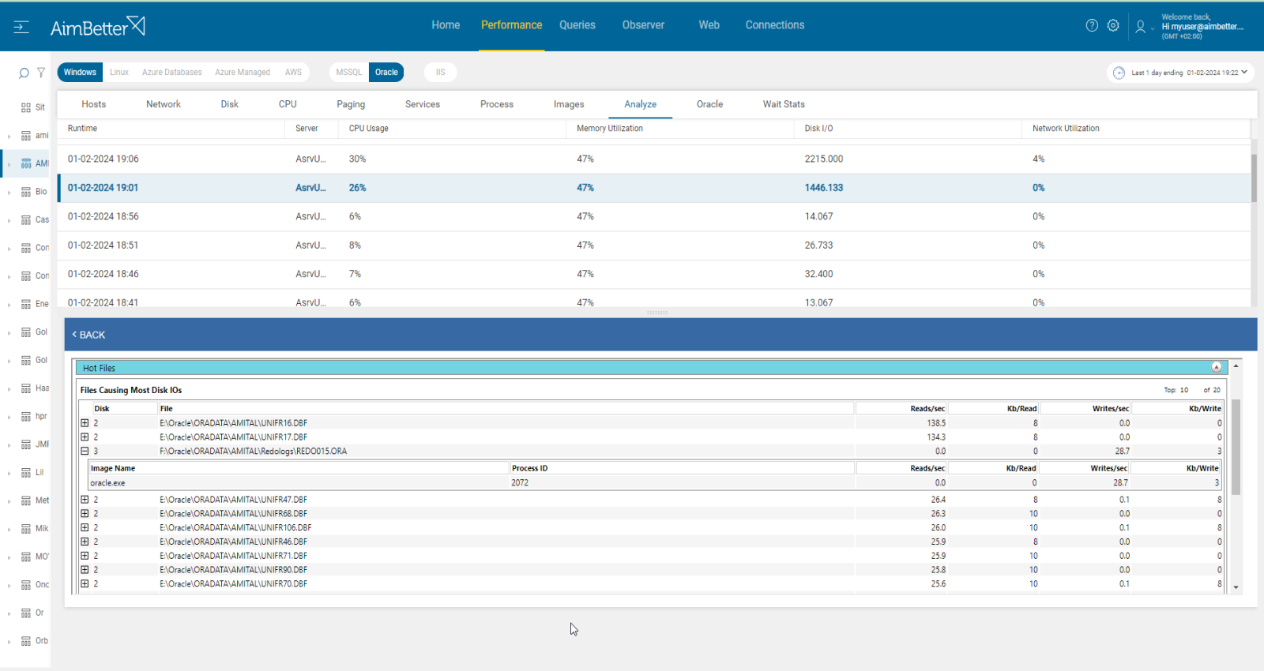Sort by the Disk I/O column header
The height and width of the screenshot is (671, 1264).
pyautogui.click(x=818, y=129)
